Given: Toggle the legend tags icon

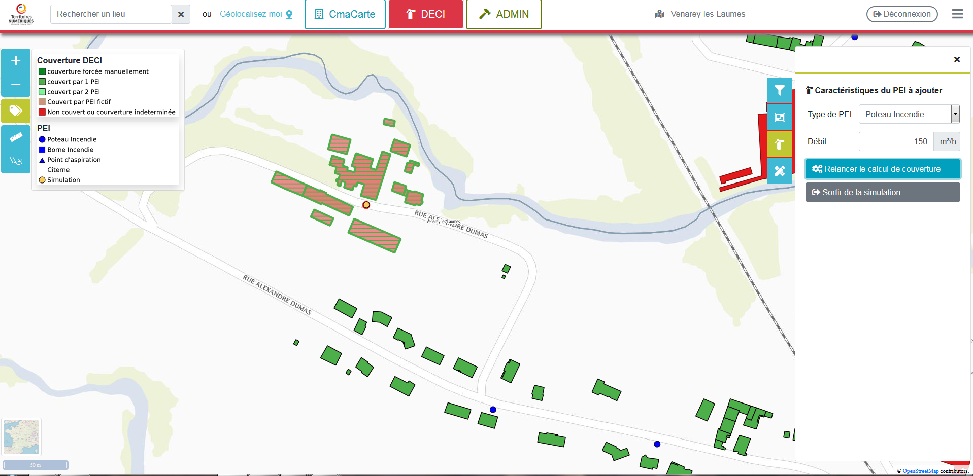Looking at the screenshot, I should pyautogui.click(x=16, y=111).
